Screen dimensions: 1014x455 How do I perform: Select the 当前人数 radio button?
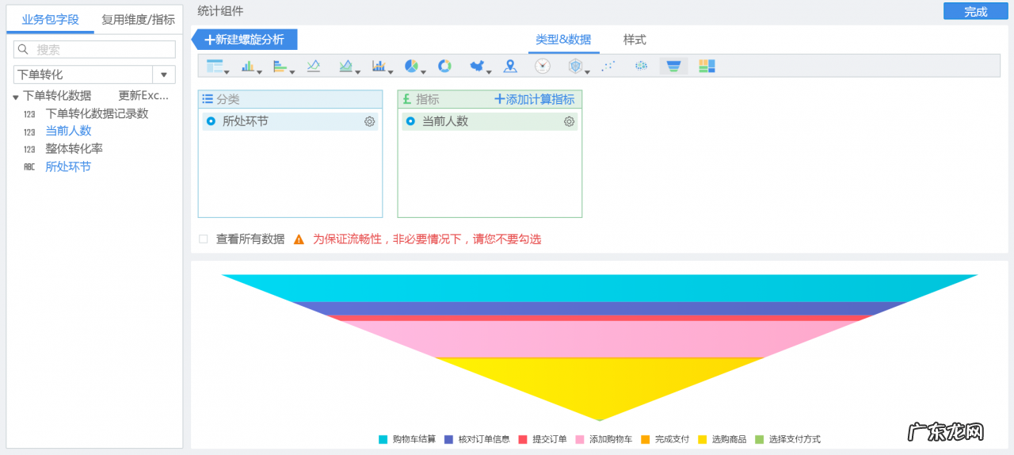410,121
